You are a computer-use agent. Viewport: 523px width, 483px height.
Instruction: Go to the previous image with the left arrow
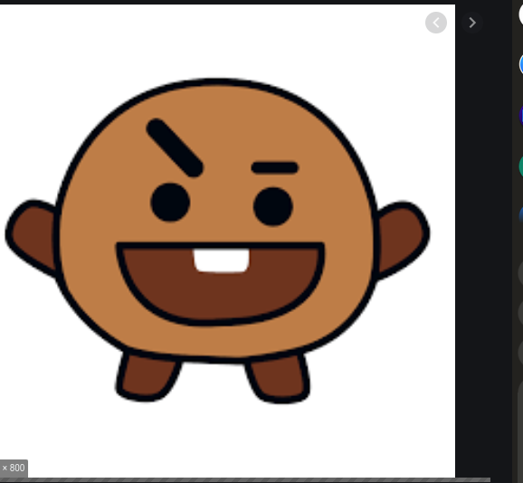pyautogui.click(x=436, y=23)
